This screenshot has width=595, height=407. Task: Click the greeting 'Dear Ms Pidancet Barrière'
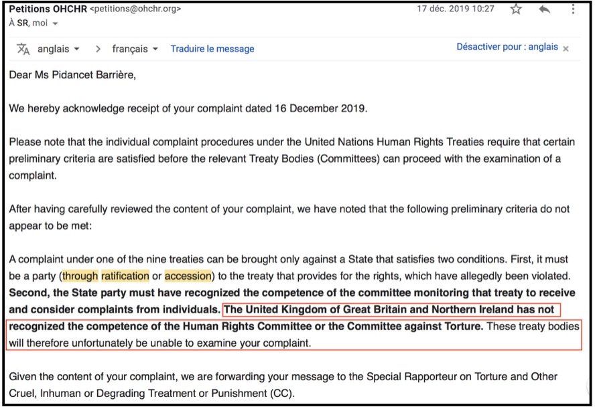pyautogui.click(x=72, y=75)
